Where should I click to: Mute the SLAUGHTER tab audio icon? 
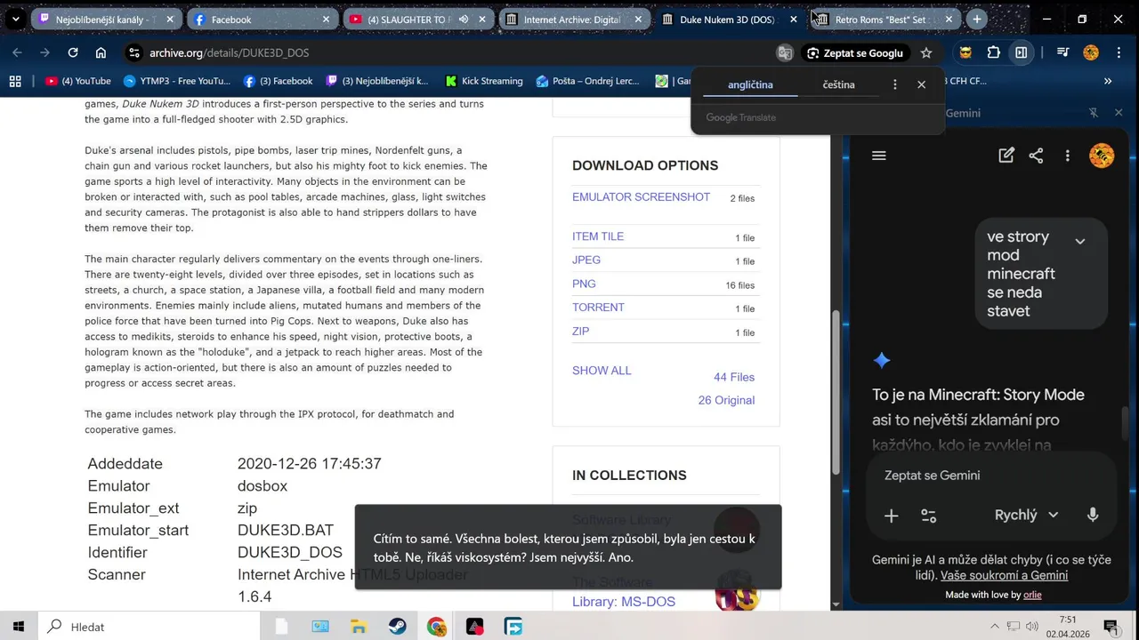[x=464, y=20]
